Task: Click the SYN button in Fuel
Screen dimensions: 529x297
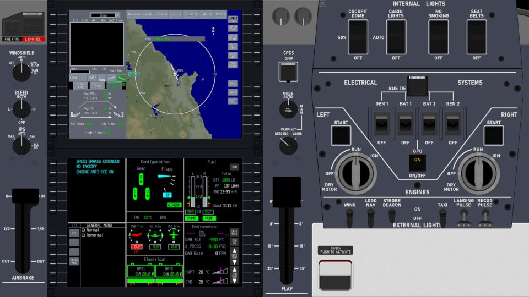Action: 234,167
